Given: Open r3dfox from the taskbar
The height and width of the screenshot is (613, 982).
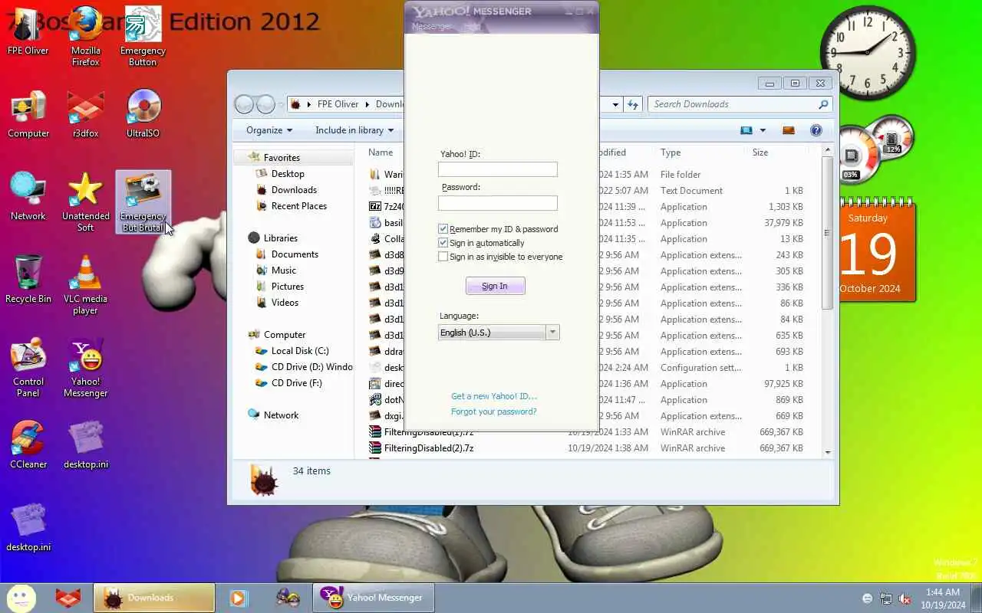Looking at the screenshot, I should [68, 598].
